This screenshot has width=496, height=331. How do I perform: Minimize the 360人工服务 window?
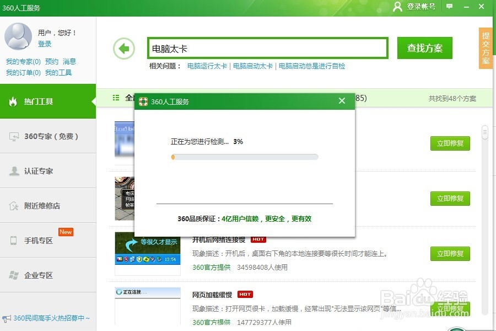click(x=466, y=7)
